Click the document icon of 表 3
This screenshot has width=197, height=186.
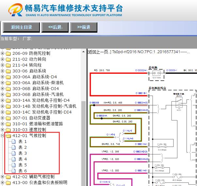[14, 153]
